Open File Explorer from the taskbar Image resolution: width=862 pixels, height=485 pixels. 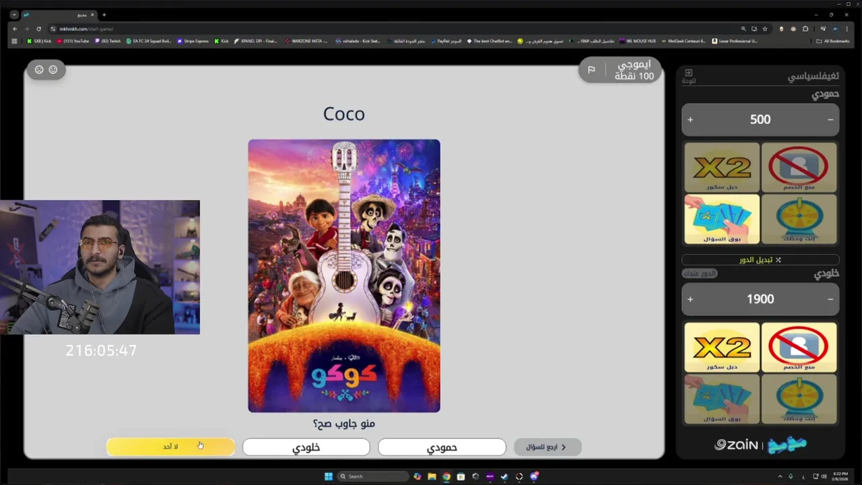tap(432, 476)
